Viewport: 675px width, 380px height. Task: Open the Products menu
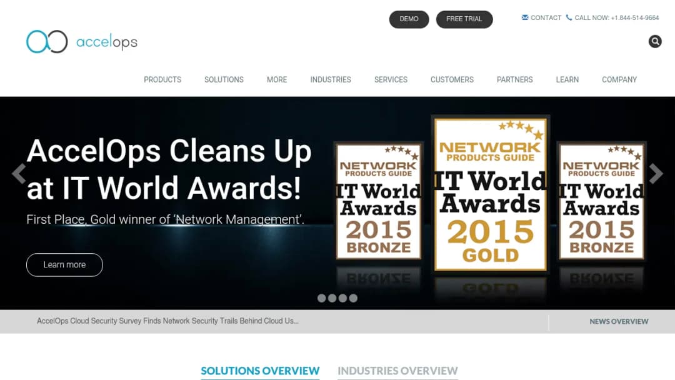162,79
